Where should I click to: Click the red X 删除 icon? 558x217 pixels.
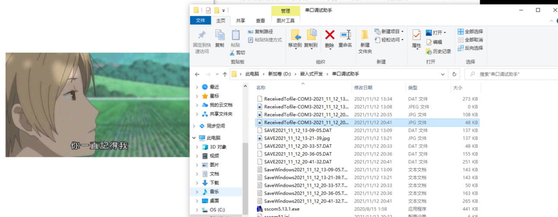pyautogui.click(x=330, y=35)
